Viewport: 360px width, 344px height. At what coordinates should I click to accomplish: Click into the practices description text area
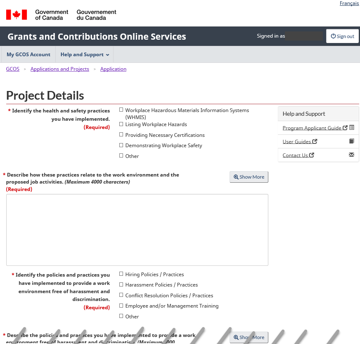pos(137,229)
